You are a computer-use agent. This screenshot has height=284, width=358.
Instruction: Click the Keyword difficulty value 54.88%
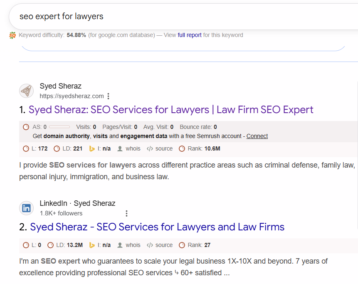76,35
